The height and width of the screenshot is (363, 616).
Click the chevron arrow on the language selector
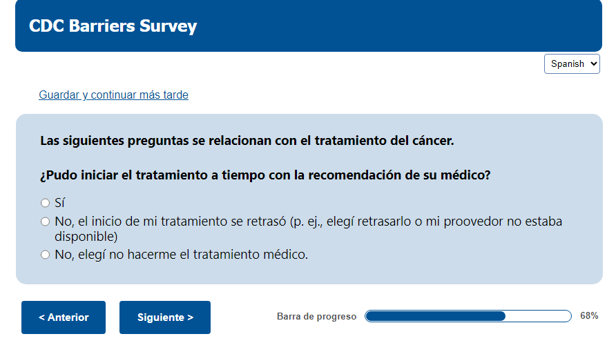pyautogui.click(x=593, y=63)
